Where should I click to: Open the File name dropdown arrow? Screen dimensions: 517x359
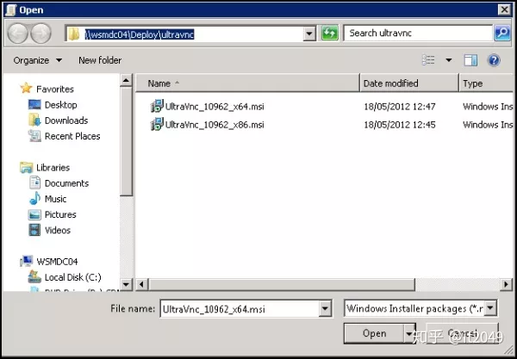tap(325, 308)
